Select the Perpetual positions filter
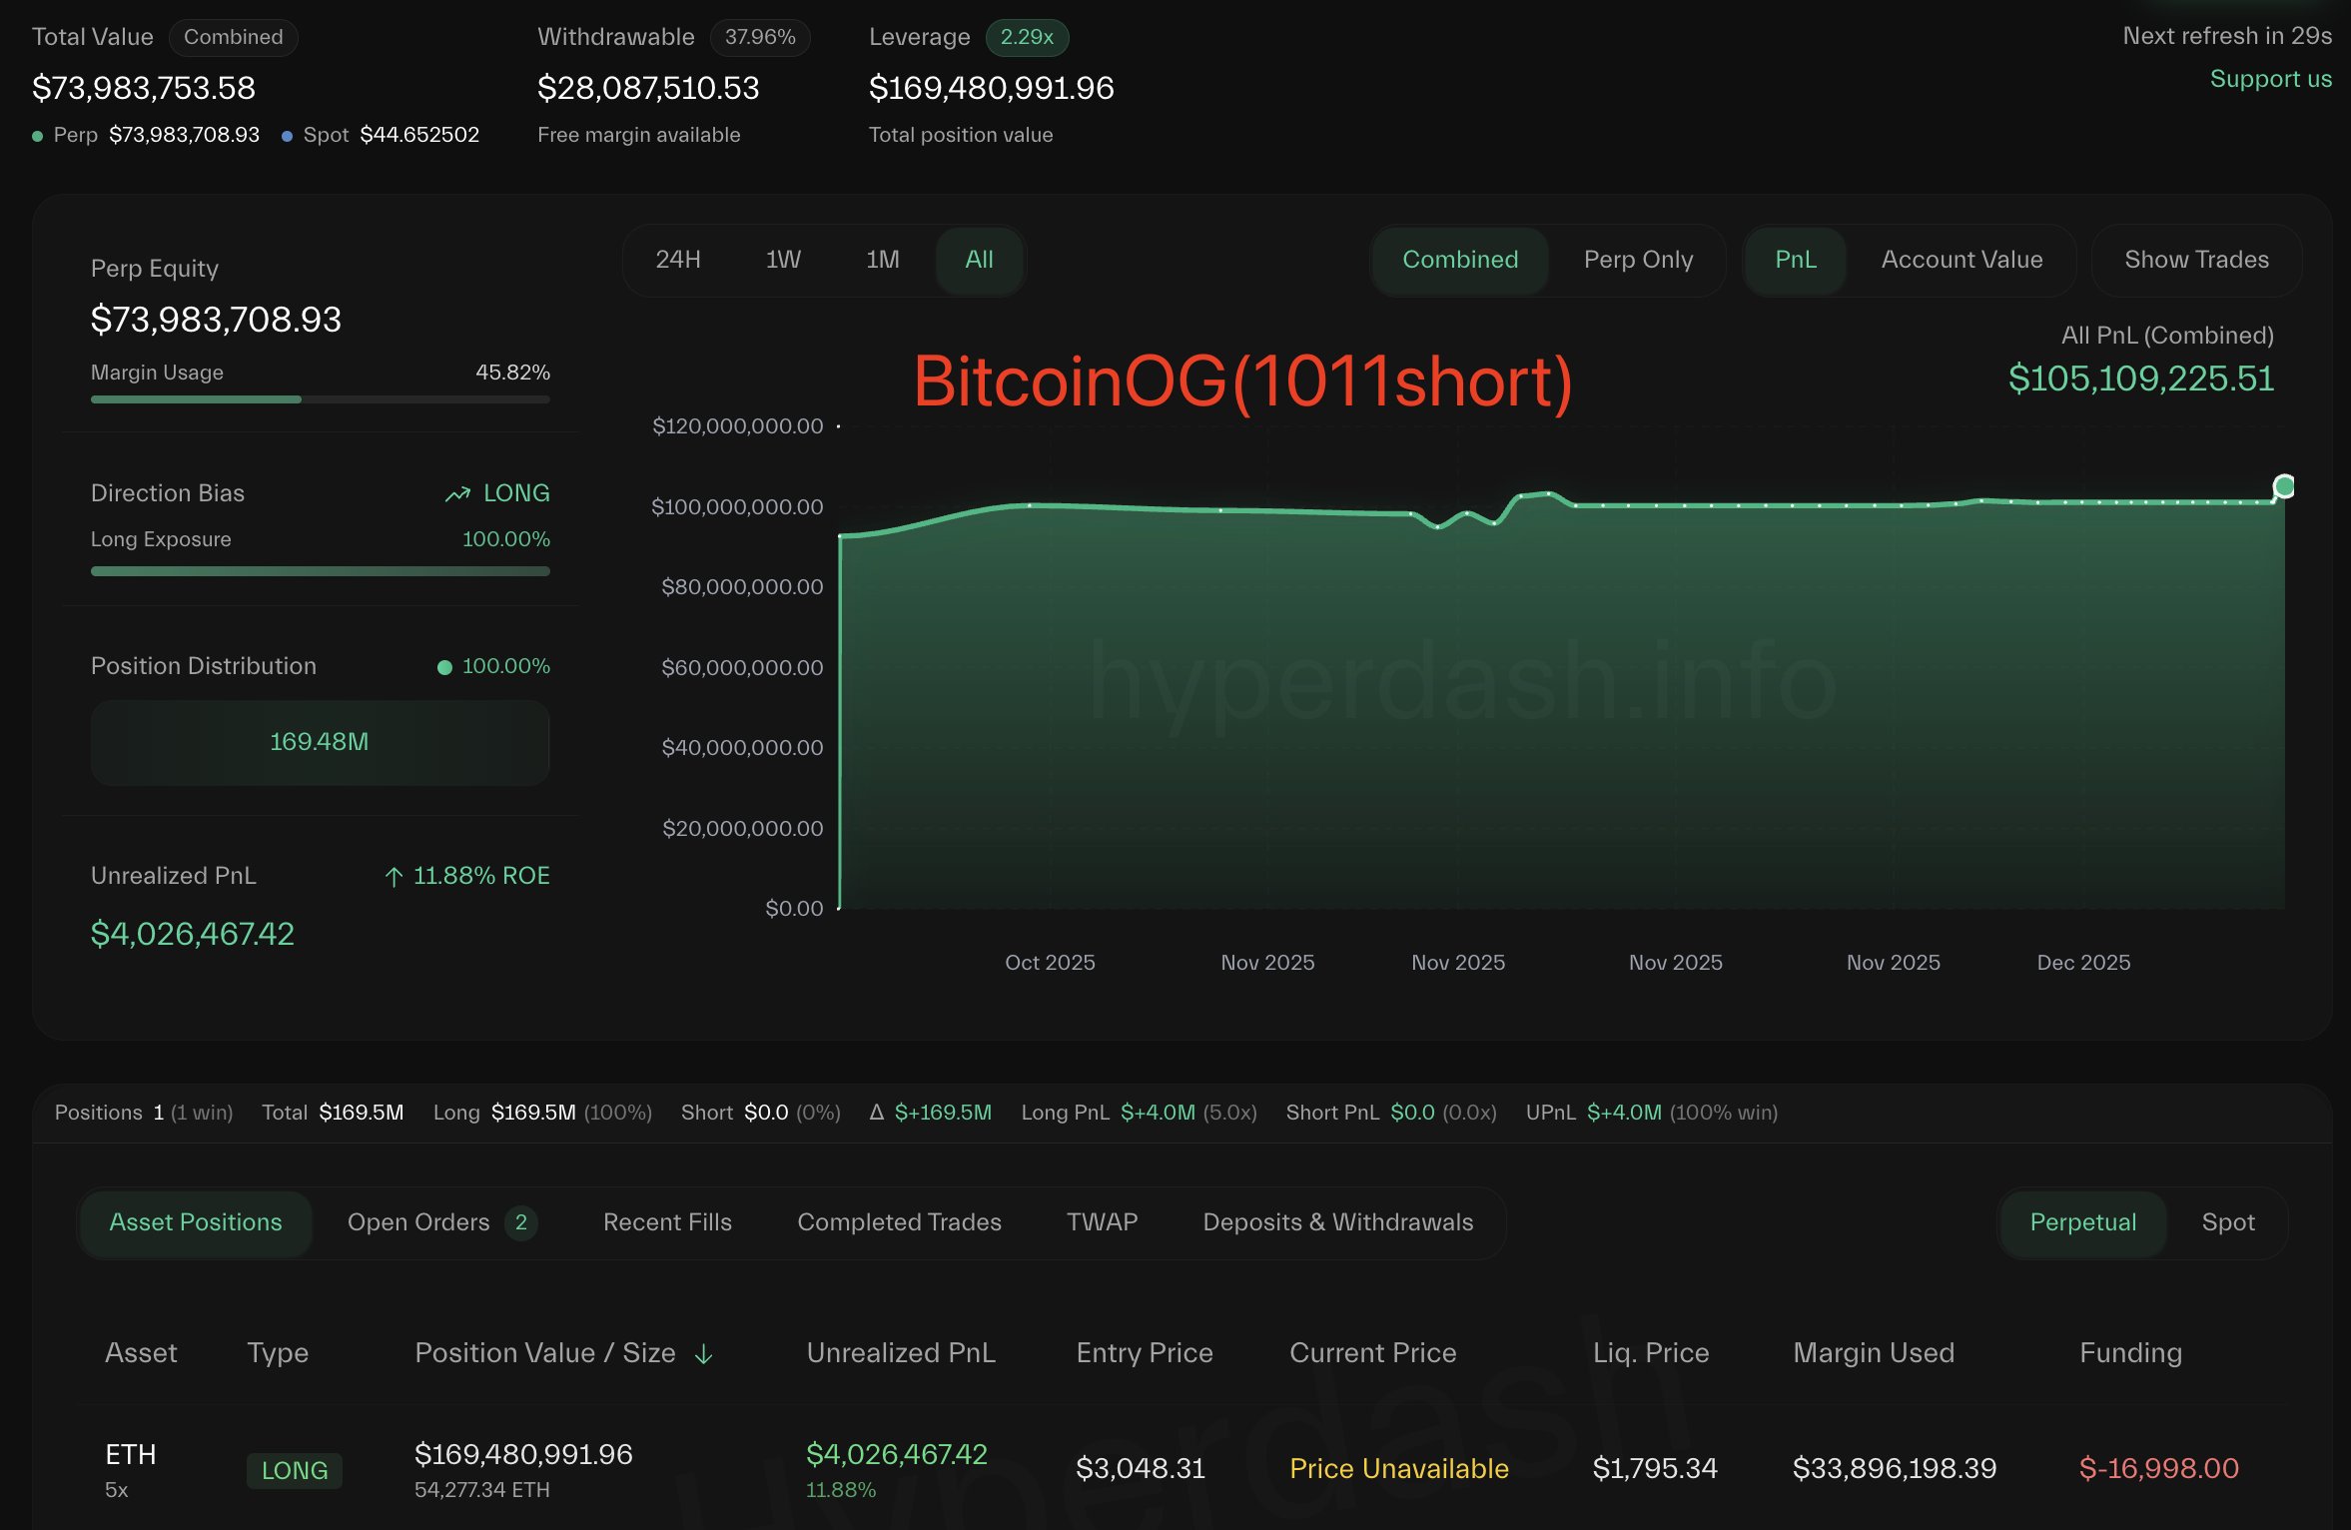Viewport: 2351px width, 1530px height. (2081, 1222)
